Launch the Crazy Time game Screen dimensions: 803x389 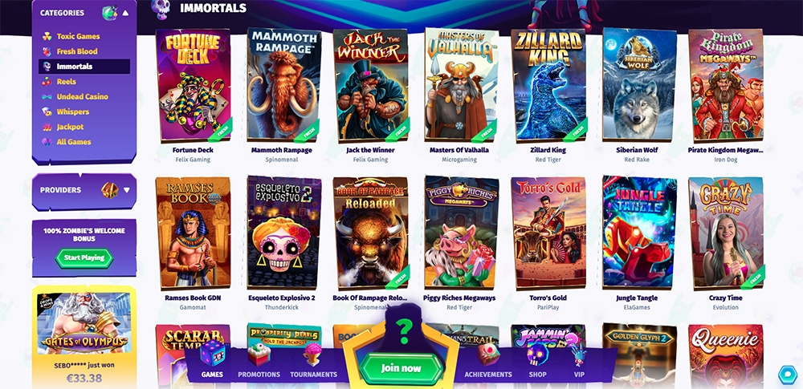point(726,233)
